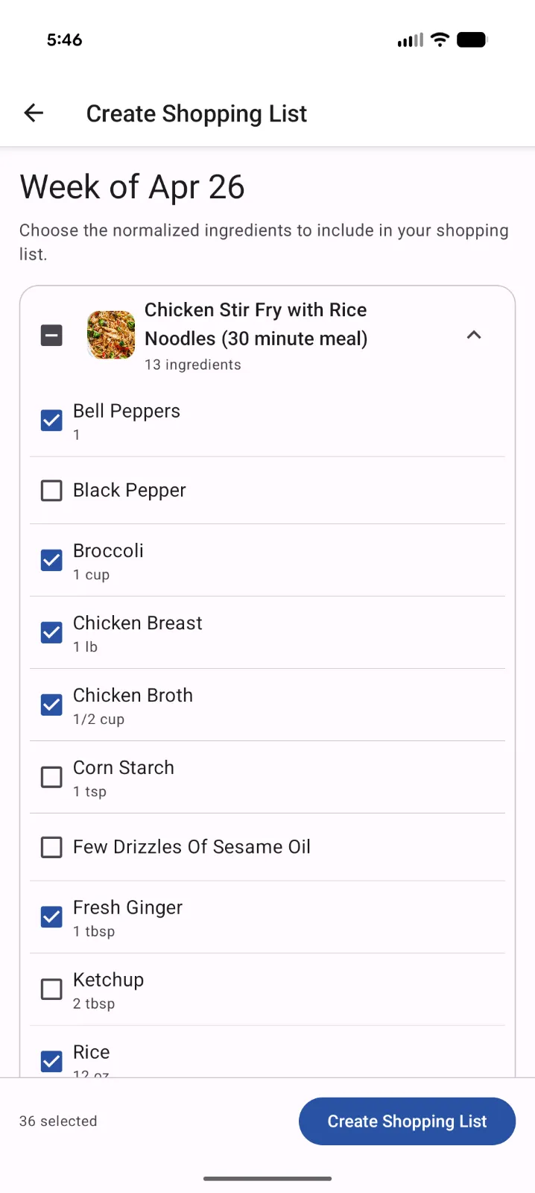Uncheck the Bell Peppers ingredient

coord(51,420)
